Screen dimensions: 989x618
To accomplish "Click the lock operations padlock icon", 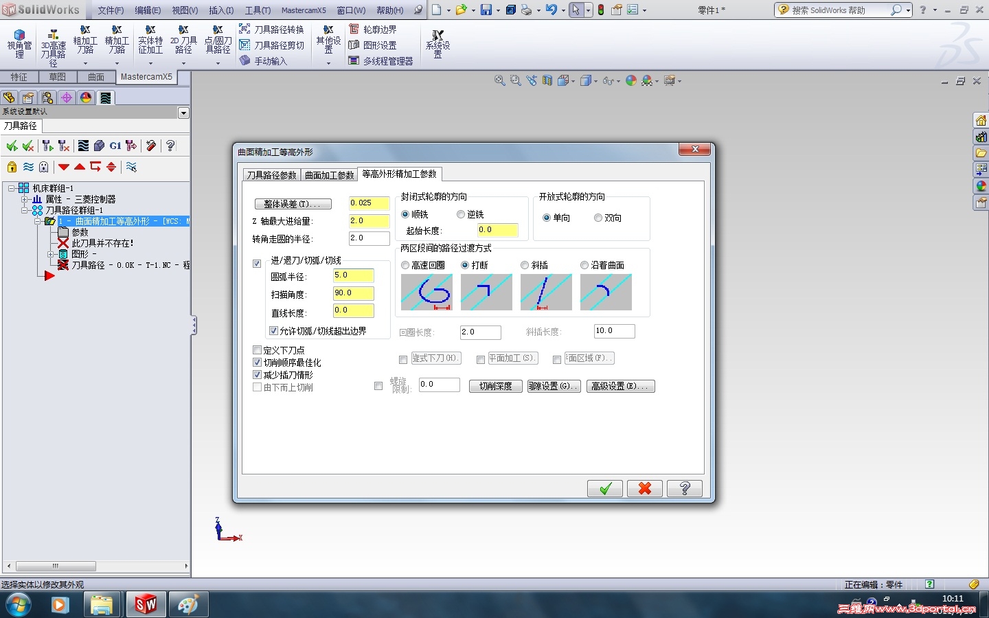I will (x=12, y=167).
